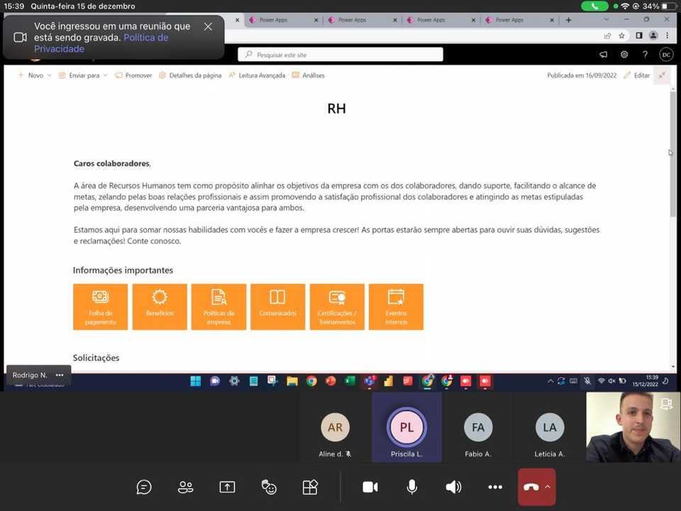Open the Benefícios tile
The height and width of the screenshot is (511, 681).
pos(160,307)
